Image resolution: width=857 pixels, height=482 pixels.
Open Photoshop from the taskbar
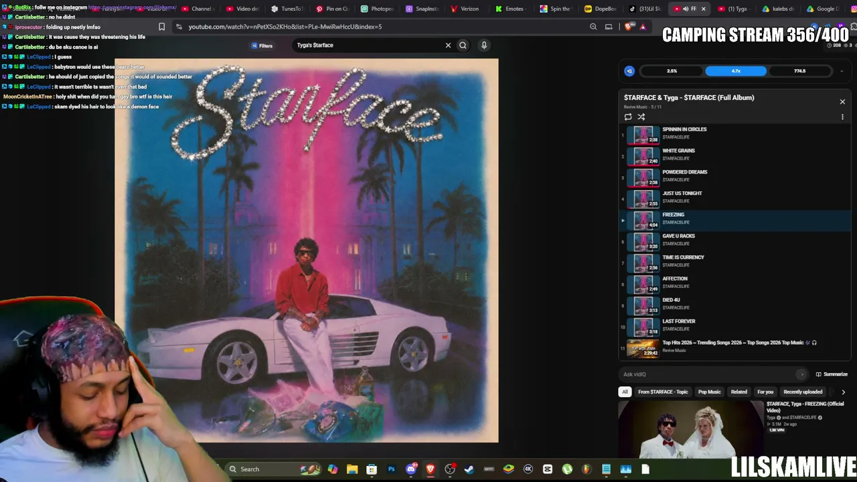point(391,469)
